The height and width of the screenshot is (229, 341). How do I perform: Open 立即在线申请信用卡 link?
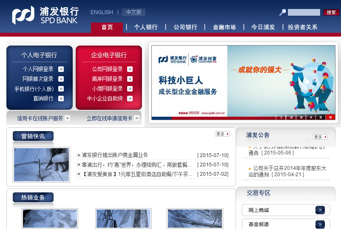(109, 118)
